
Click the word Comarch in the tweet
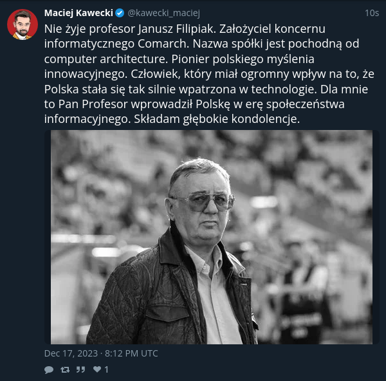pos(163,44)
